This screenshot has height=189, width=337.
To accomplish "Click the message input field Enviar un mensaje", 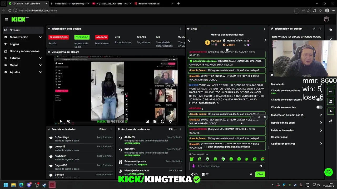I will click(x=227, y=166).
